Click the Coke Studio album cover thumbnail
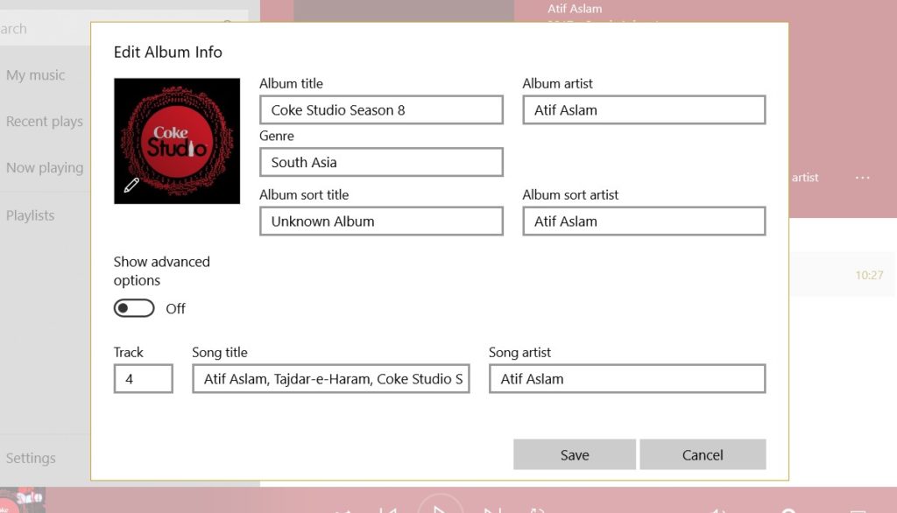The image size is (897, 513). coord(176,140)
